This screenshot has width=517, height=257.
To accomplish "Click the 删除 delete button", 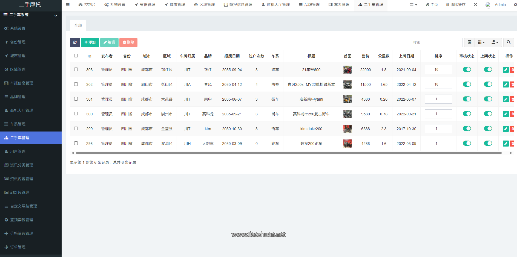I will pos(128,42).
